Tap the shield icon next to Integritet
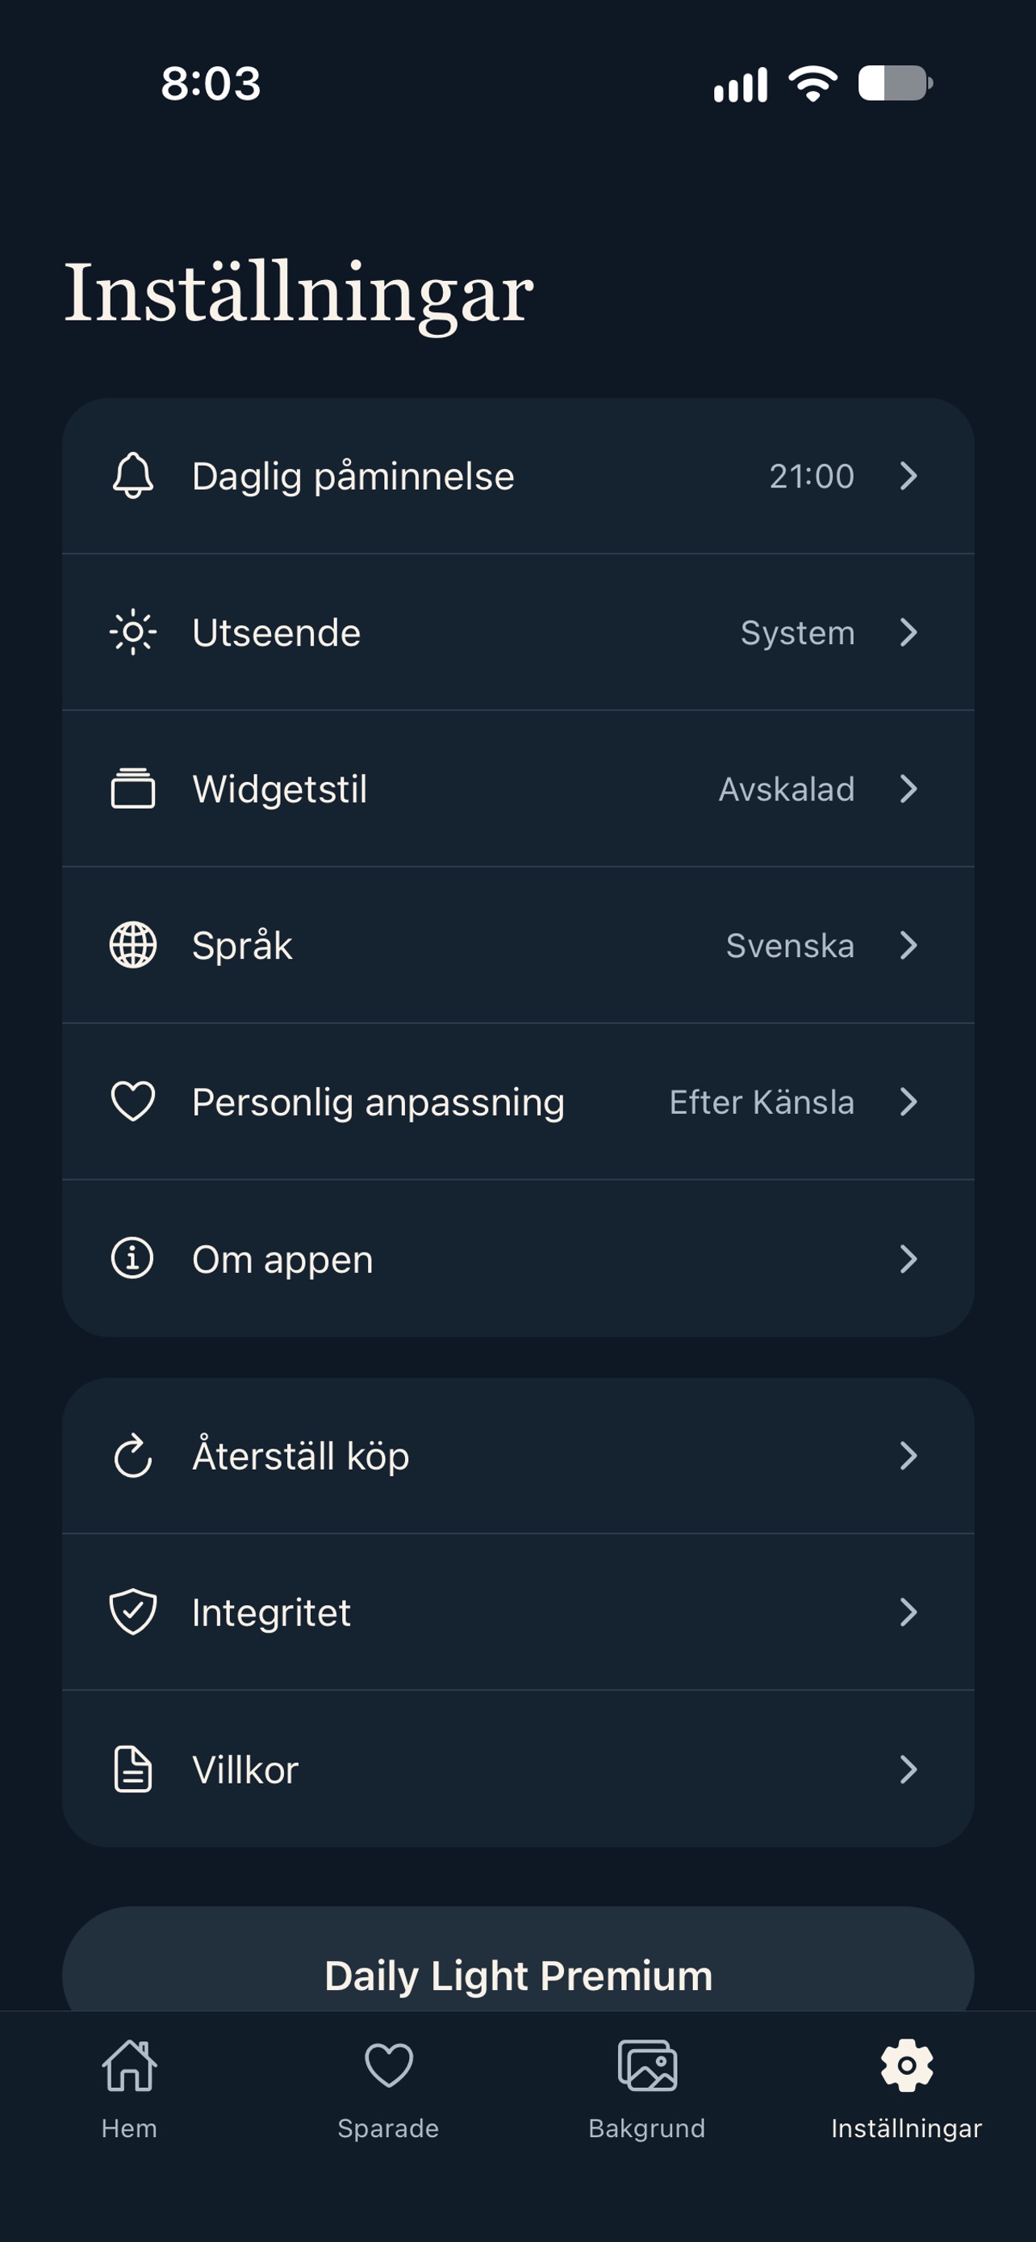Viewport: 1036px width, 2242px height. pyautogui.click(x=133, y=1612)
